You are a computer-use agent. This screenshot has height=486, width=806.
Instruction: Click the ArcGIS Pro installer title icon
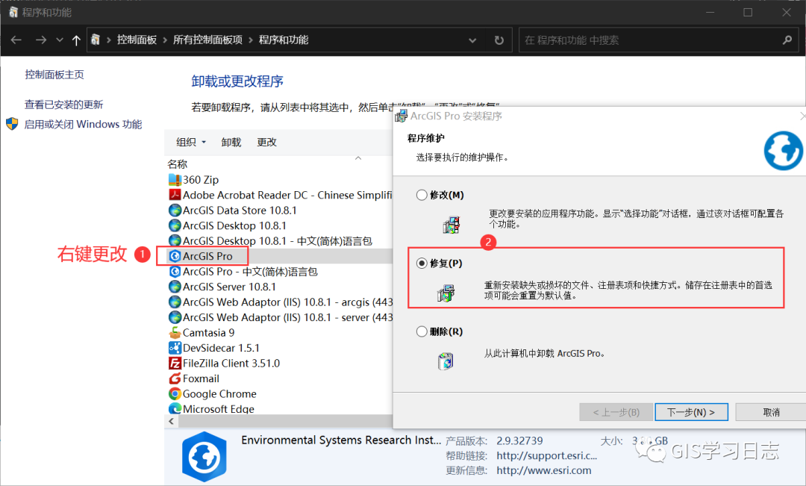(x=401, y=116)
